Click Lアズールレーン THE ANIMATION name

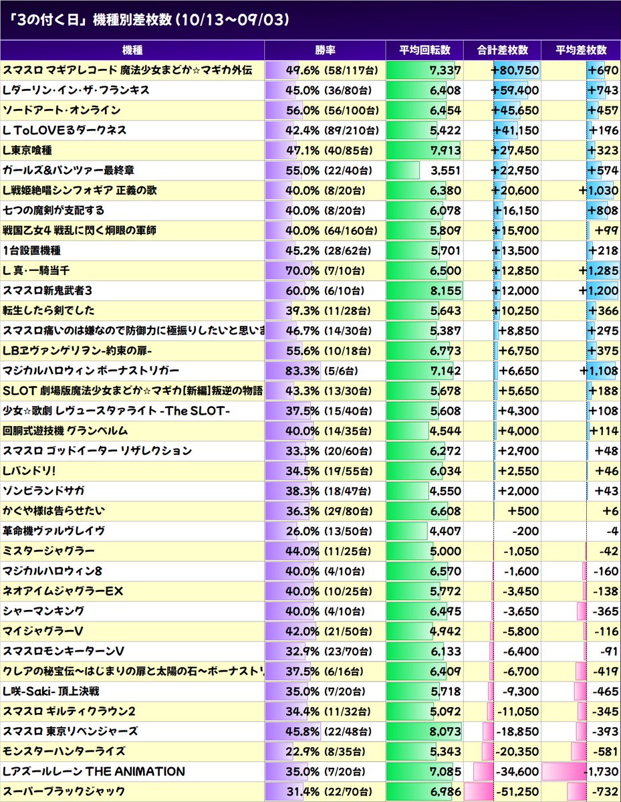94,771
